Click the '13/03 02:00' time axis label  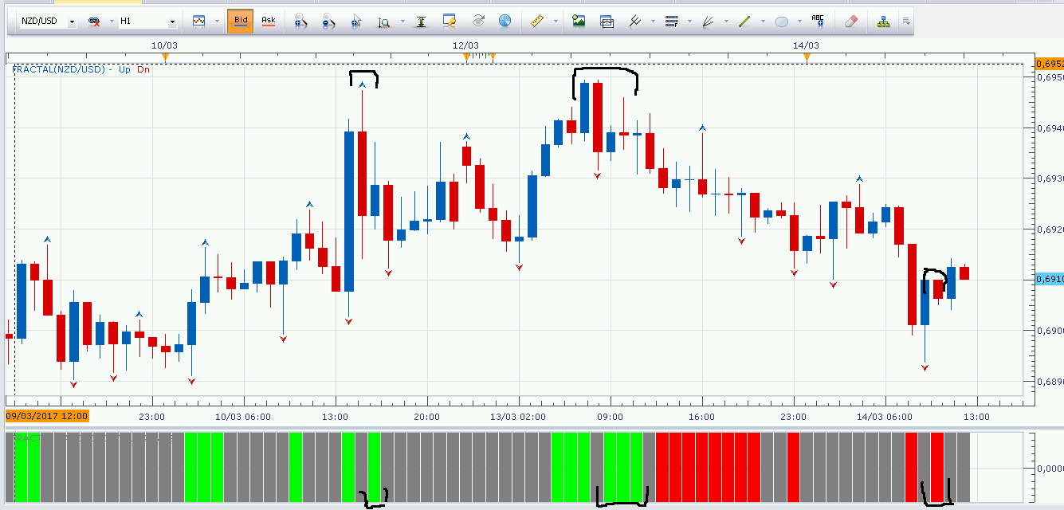(518, 416)
